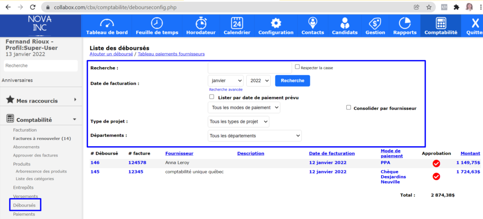Open Tableau de bord gauge icon
This screenshot has height=219, width=483.
click(107, 23)
